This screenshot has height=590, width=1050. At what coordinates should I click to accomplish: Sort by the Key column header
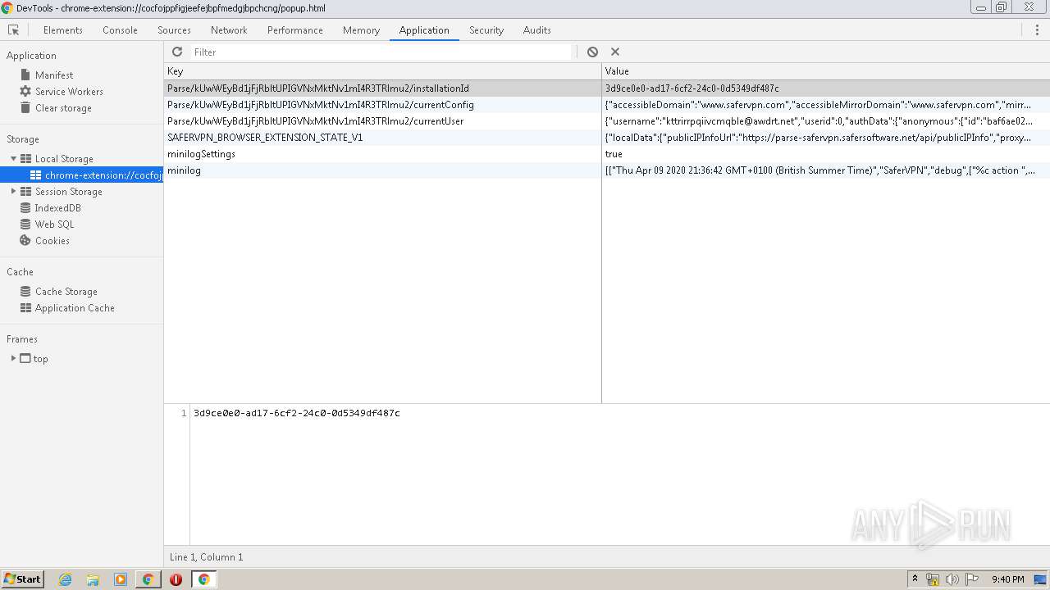382,71
